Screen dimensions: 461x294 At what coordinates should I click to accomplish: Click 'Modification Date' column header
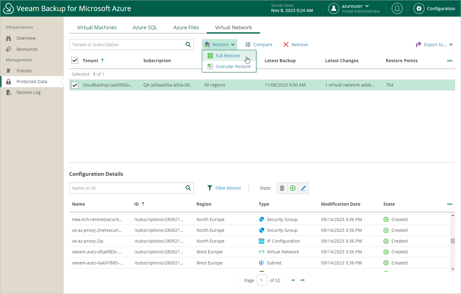pos(341,204)
